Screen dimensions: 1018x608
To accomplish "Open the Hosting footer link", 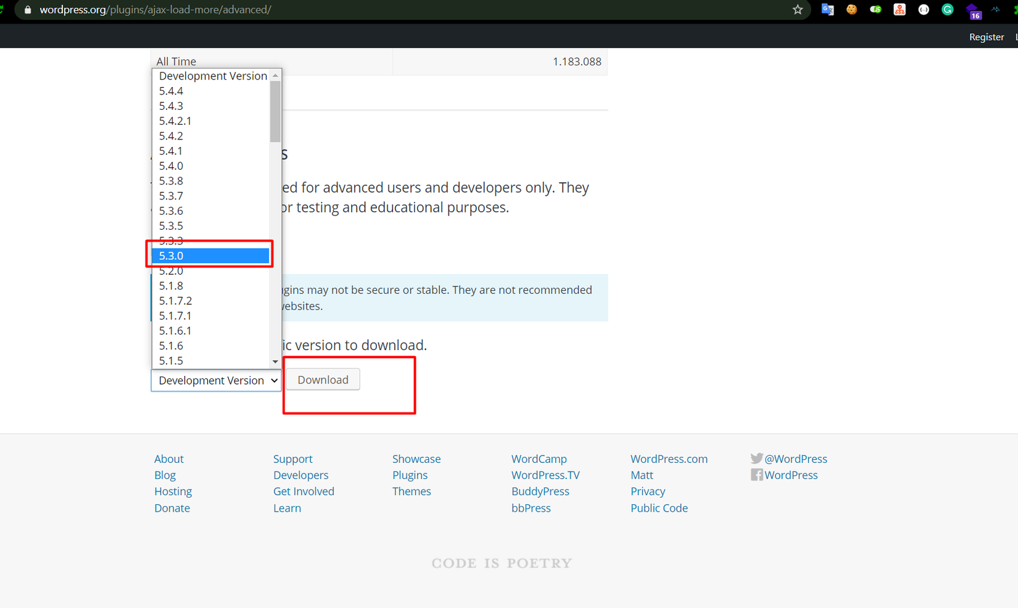I will point(173,491).
